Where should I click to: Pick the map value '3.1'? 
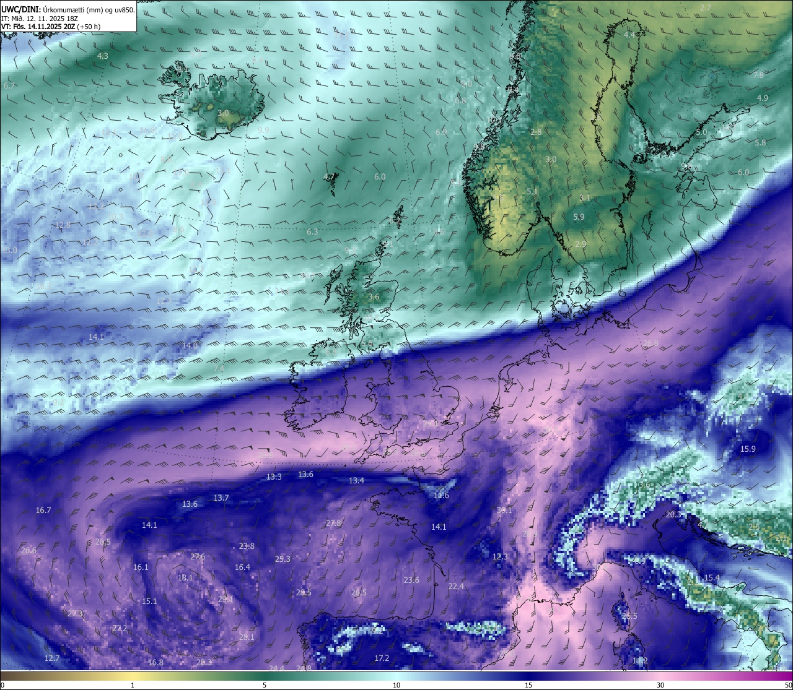(585, 198)
